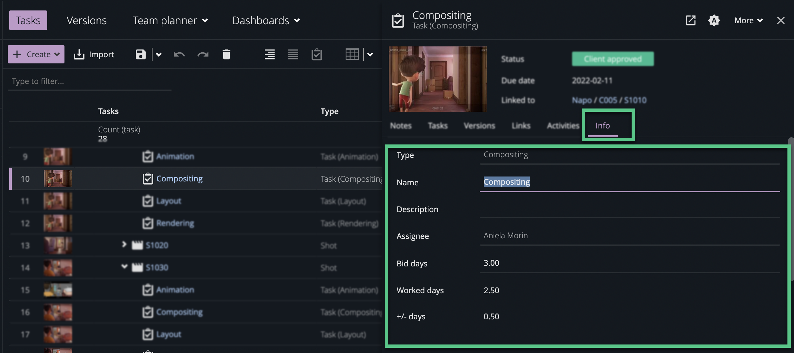Open the More dropdown in task panel

[748, 20]
